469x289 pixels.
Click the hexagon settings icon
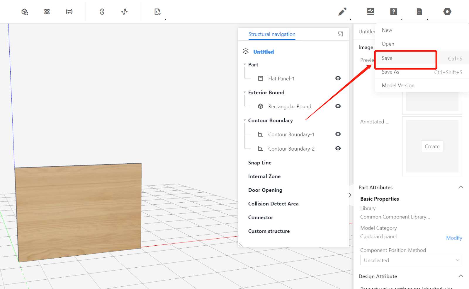[x=447, y=12]
